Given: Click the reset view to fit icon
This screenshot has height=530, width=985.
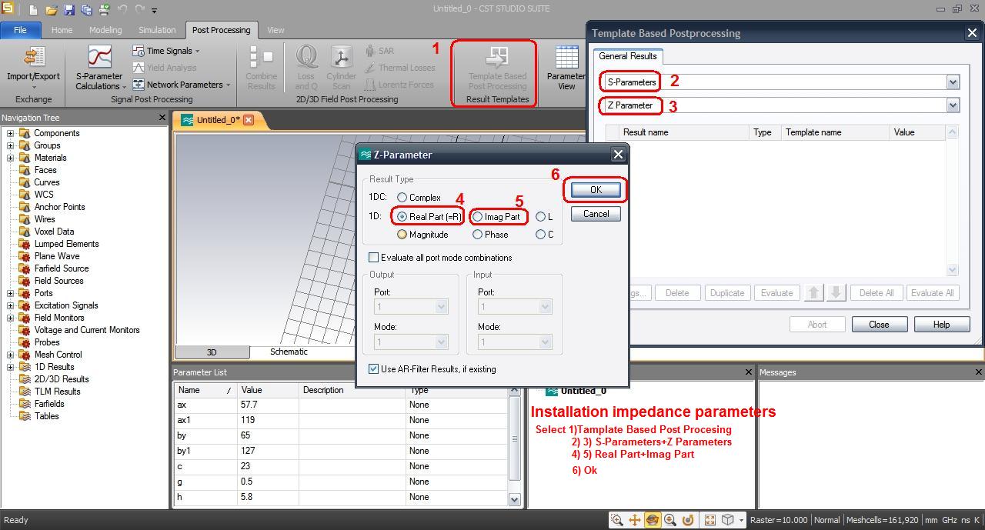Looking at the screenshot, I should pyautogui.click(x=710, y=520).
